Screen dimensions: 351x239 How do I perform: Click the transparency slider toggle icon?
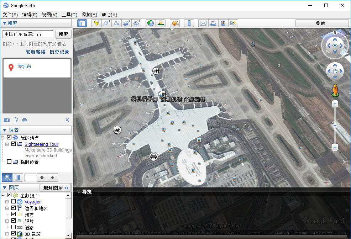click(x=17, y=177)
